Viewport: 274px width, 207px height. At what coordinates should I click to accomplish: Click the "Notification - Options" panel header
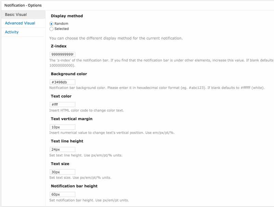23,5
